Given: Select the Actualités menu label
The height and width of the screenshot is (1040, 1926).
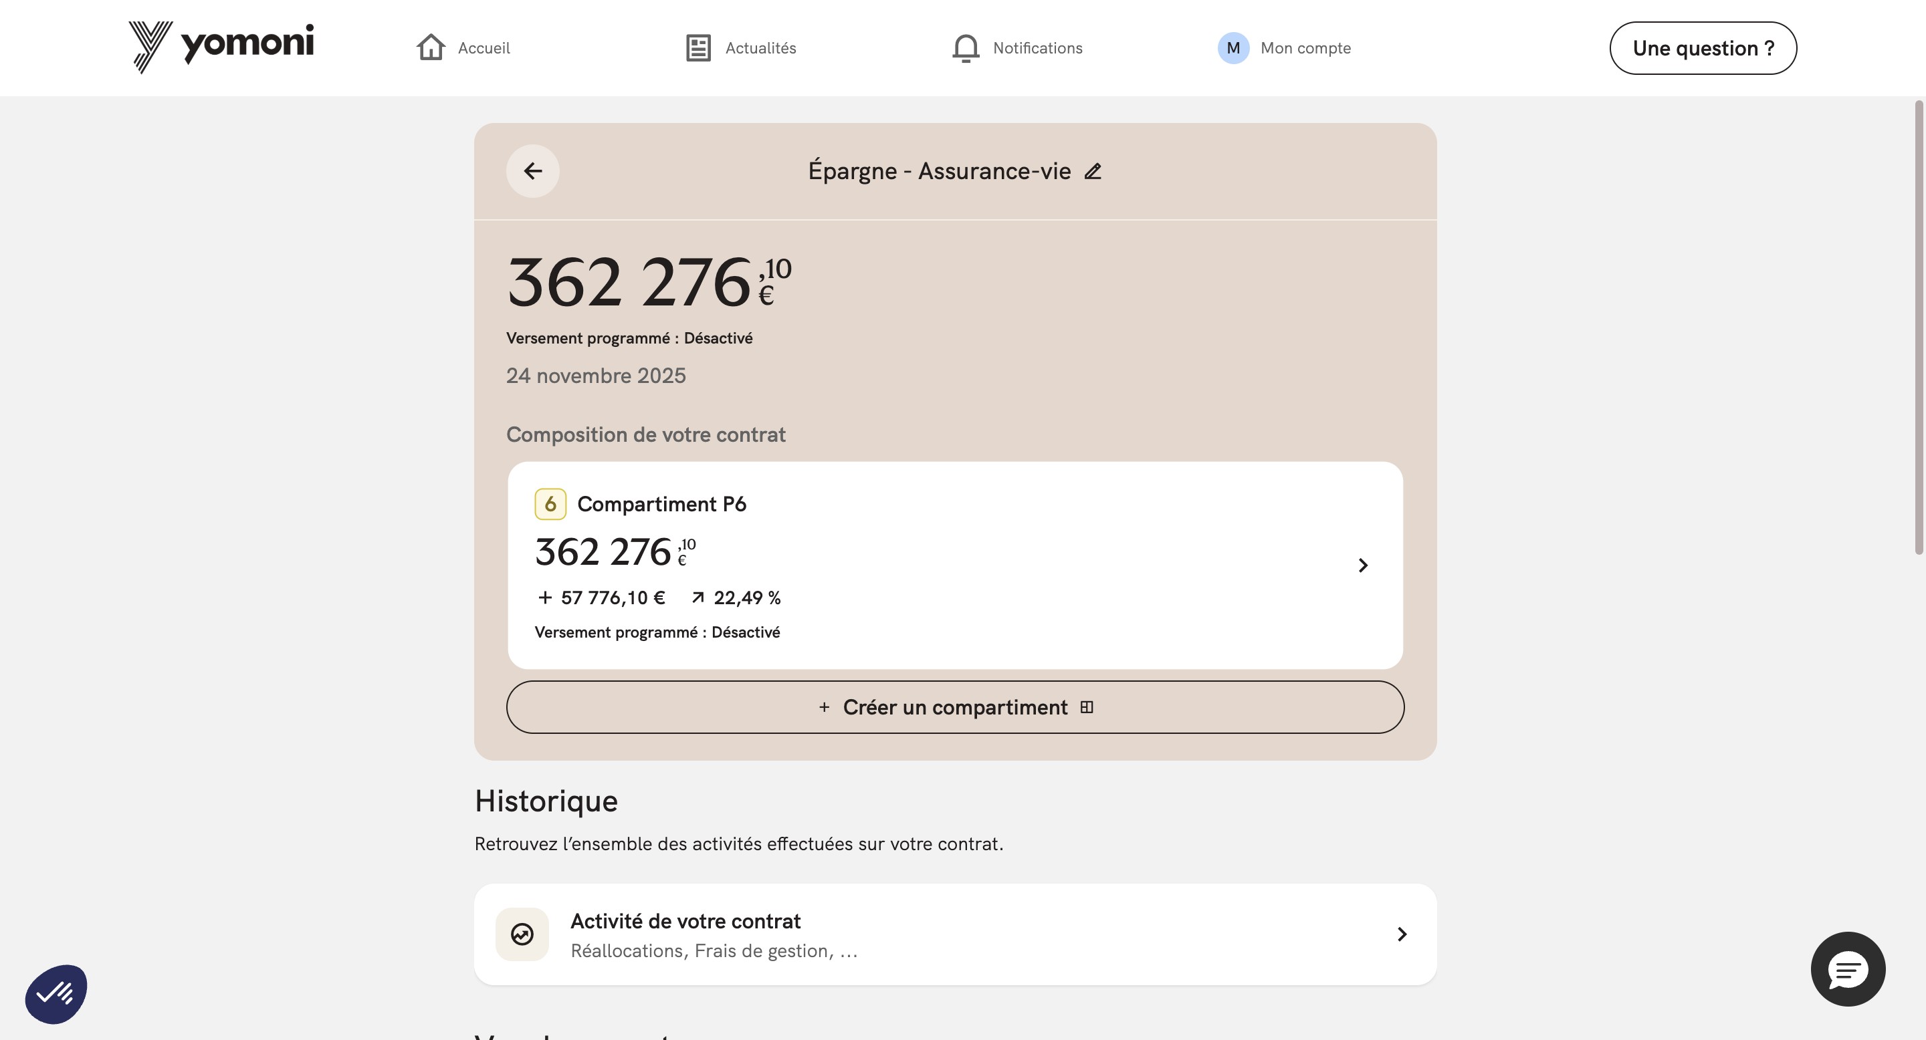Looking at the screenshot, I should coord(760,48).
